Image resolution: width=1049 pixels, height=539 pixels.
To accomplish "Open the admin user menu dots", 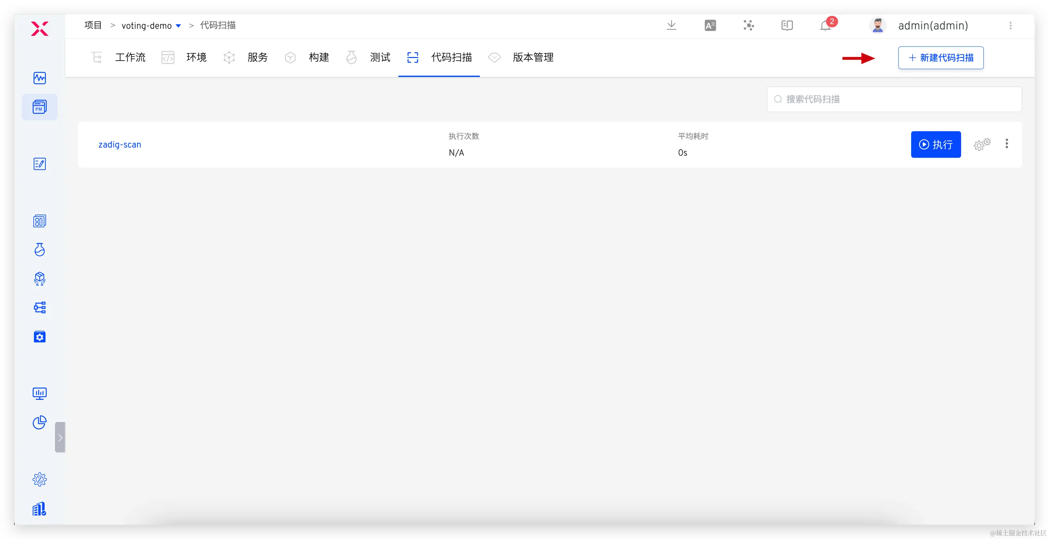I will (x=1010, y=26).
